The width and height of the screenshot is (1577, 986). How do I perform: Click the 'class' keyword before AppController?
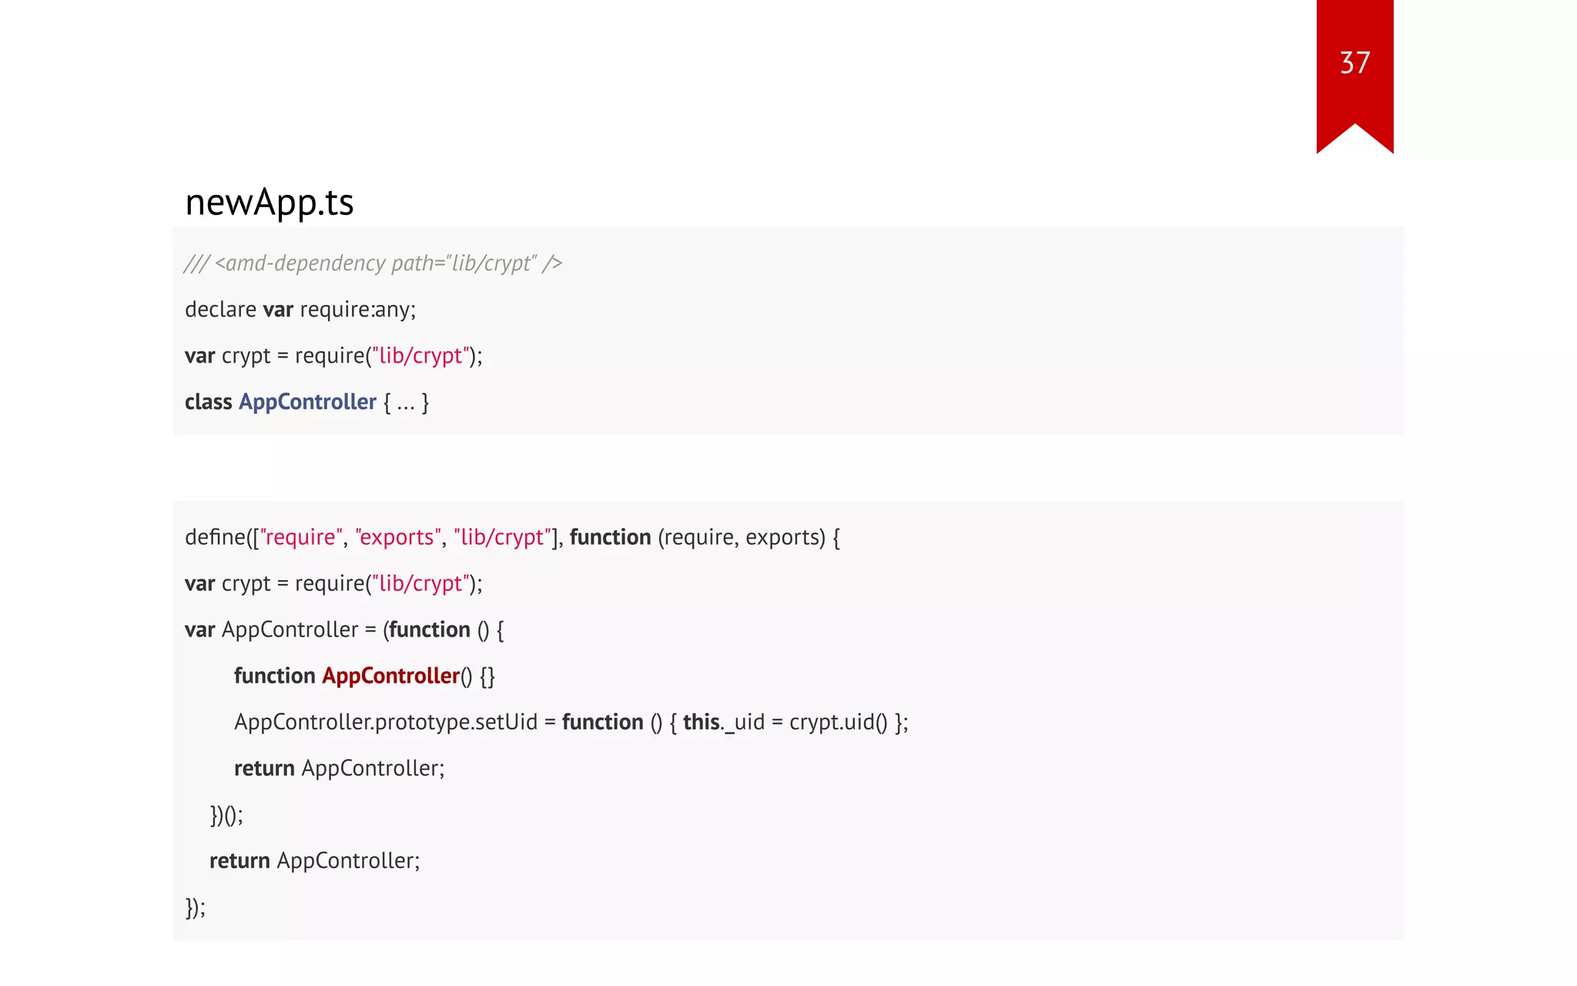click(x=208, y=402)
